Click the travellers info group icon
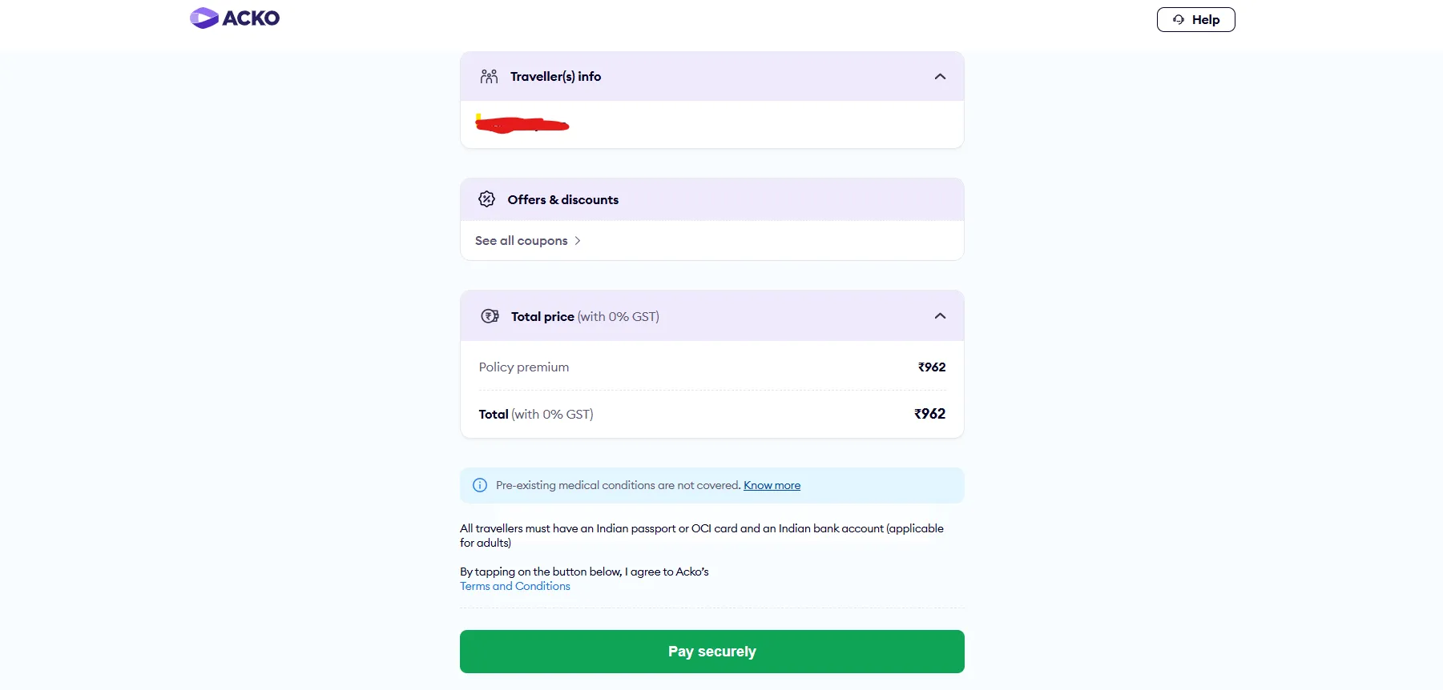Viewport: 1443px width, 690px height. tap(489, 76)
